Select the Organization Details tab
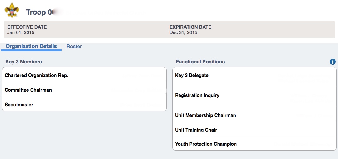Viewport: 338px width, 159px height. (x=31, y=47)
